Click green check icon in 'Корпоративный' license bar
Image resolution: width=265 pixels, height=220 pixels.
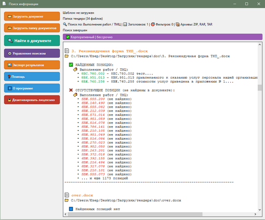pos(68,37)
